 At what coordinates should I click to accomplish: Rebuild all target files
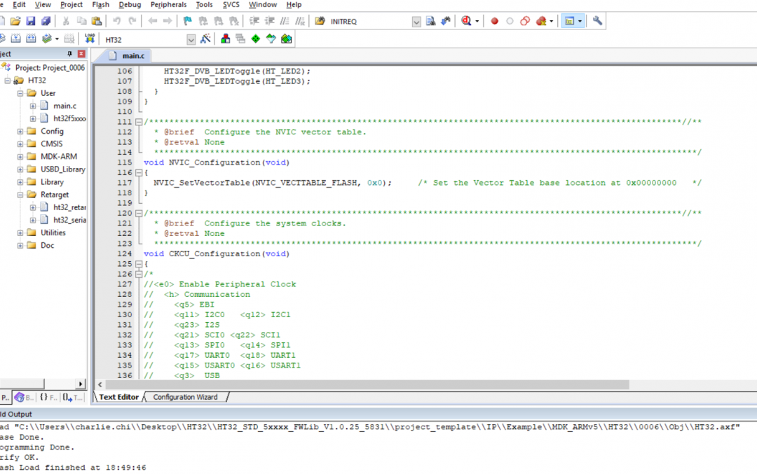pyautogui.click(x=31, y=39)
